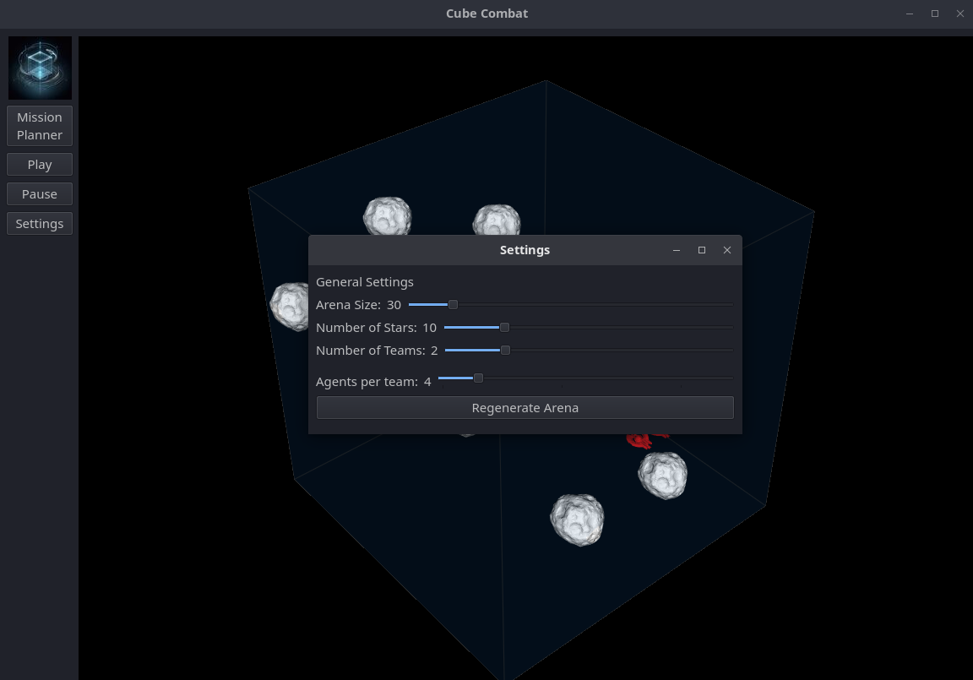Close the Settings dialog
Viewport: 973px width, 680px height.
[x=726, y=250]
